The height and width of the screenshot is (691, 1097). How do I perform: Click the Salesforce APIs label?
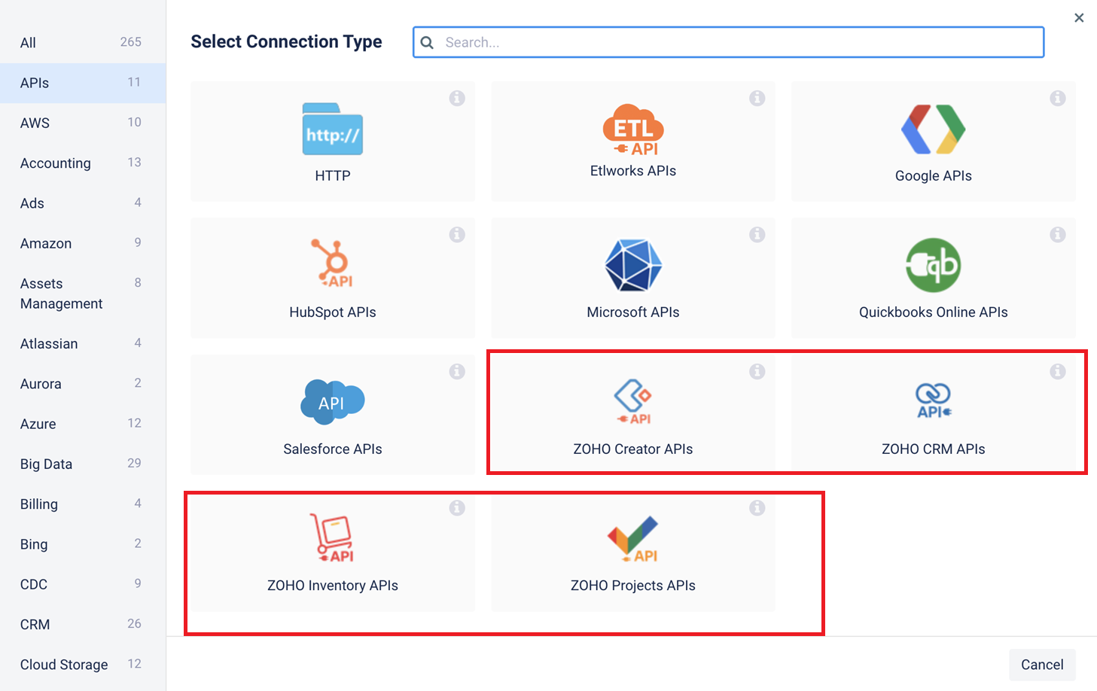pyautogui.click(x=333, y=449)
